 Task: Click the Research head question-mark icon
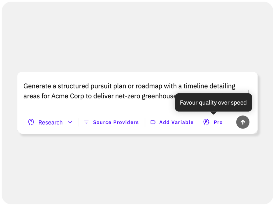[x=31, y=122]
